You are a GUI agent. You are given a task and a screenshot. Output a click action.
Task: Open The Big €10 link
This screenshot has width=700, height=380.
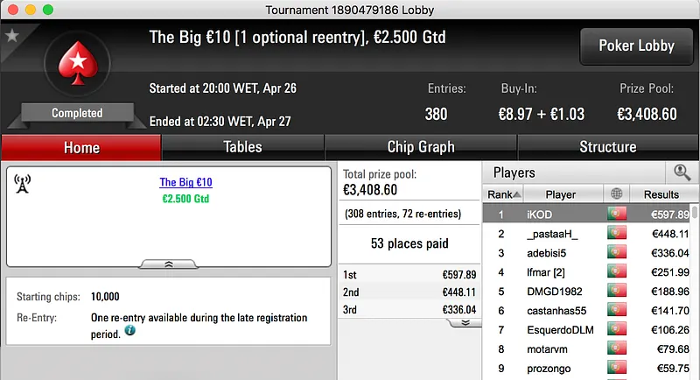185,183
